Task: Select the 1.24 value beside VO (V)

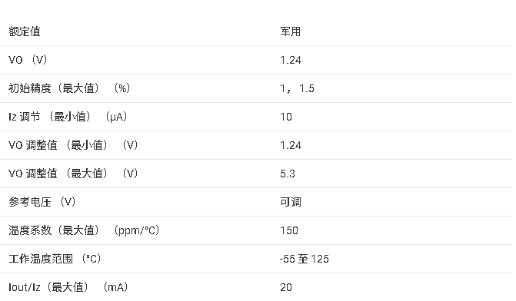Action: 291,60
